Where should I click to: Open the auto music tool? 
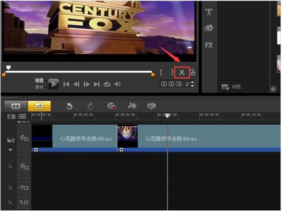pos(152,106)
